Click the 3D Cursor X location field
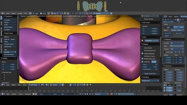Viewport: 187px width, 105px height. tap(150, 29)
